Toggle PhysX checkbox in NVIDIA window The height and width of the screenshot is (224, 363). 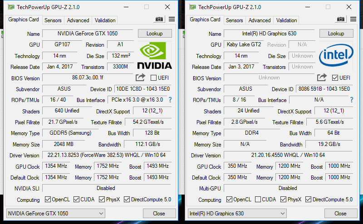click(x=102, y=199)
